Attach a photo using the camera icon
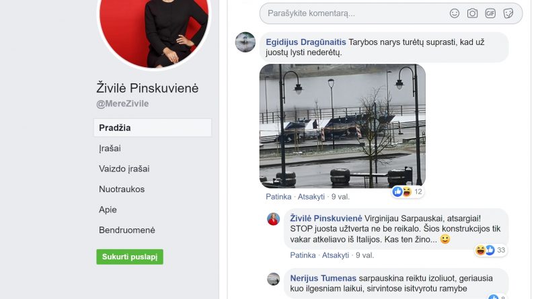 tap(472, 13)
